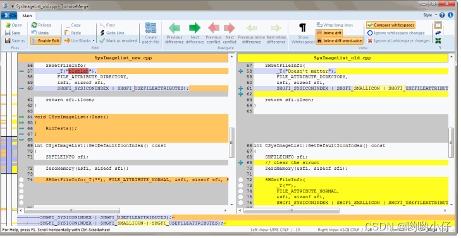Jump to the Previous conflict
461x238 pixels.
(214, 33)
